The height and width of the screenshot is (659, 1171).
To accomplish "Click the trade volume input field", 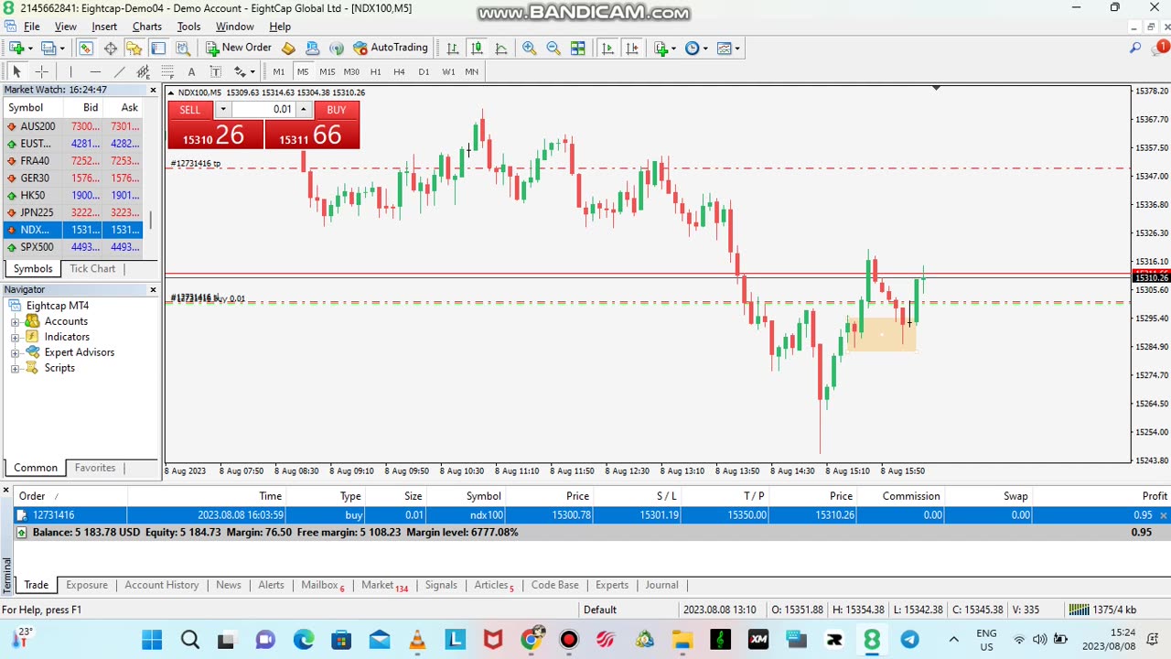I will coord(263,110).
